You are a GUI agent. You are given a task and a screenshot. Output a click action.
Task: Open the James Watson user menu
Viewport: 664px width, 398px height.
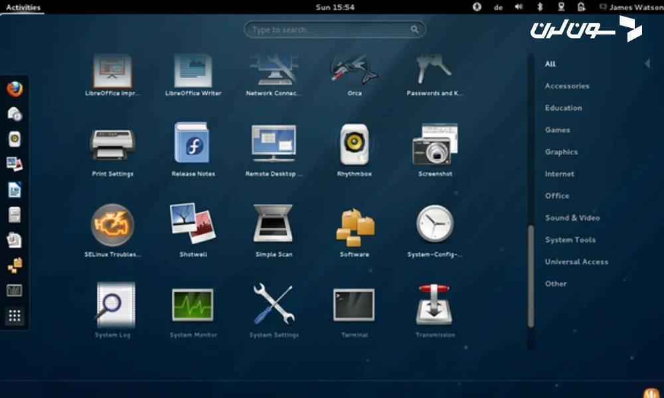point(631,7)
